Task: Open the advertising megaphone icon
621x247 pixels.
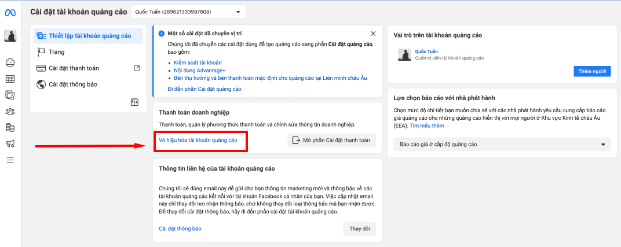Action: click(x=10, y=143)
